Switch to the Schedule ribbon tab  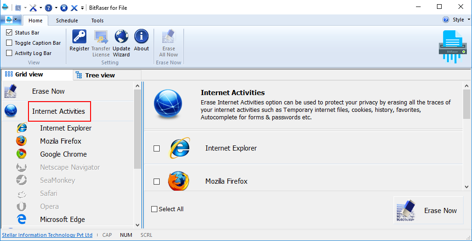click(67, 21)
